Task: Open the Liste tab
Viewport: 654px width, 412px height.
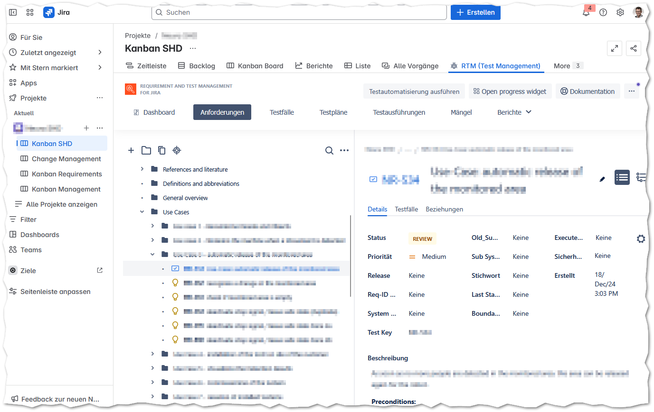Action: tap(358, 66)
